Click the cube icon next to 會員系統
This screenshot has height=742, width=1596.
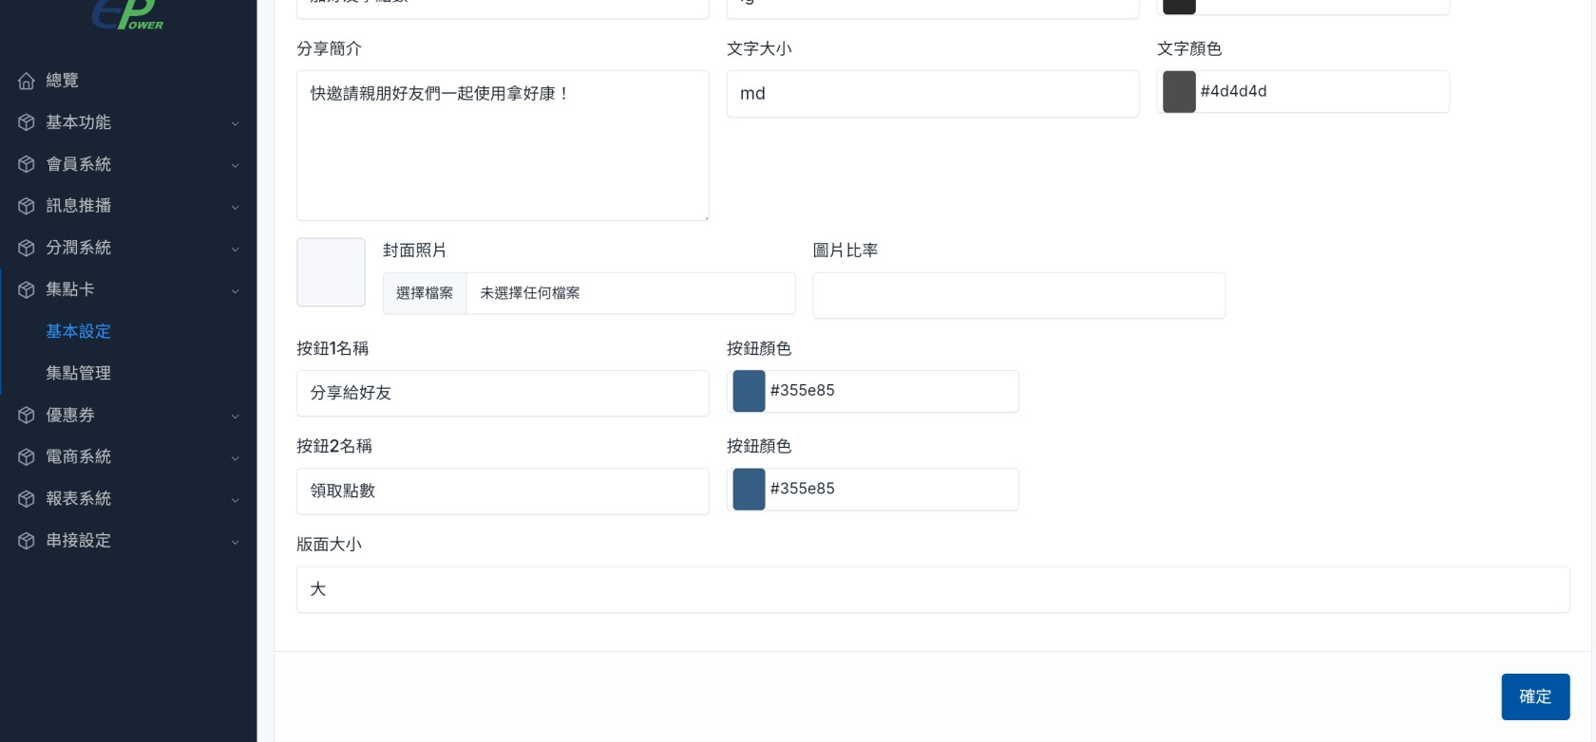tap(27, 164)
